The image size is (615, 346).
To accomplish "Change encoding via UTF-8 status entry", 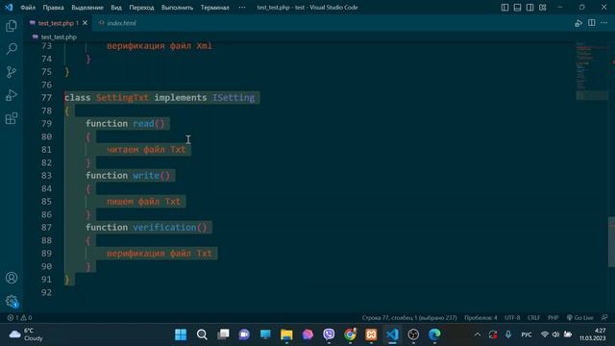I will pos(512,318).
